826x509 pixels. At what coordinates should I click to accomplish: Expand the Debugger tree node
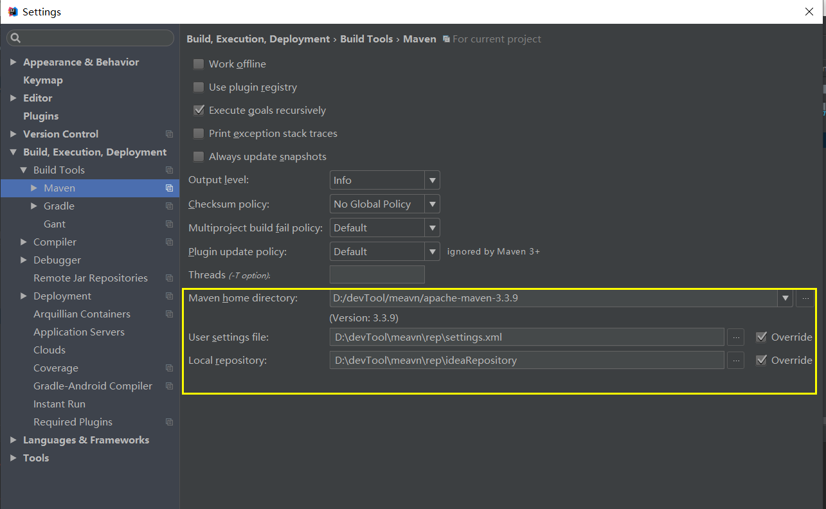coord(24,260)
